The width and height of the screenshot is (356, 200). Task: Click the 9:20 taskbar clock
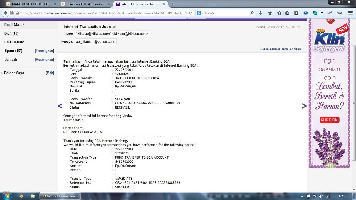(342, 196)
